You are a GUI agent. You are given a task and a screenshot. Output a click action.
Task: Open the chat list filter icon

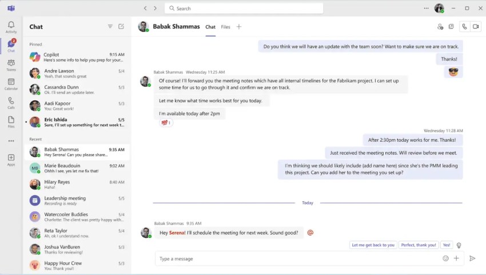pyautogui.click(x=110, y=27)
